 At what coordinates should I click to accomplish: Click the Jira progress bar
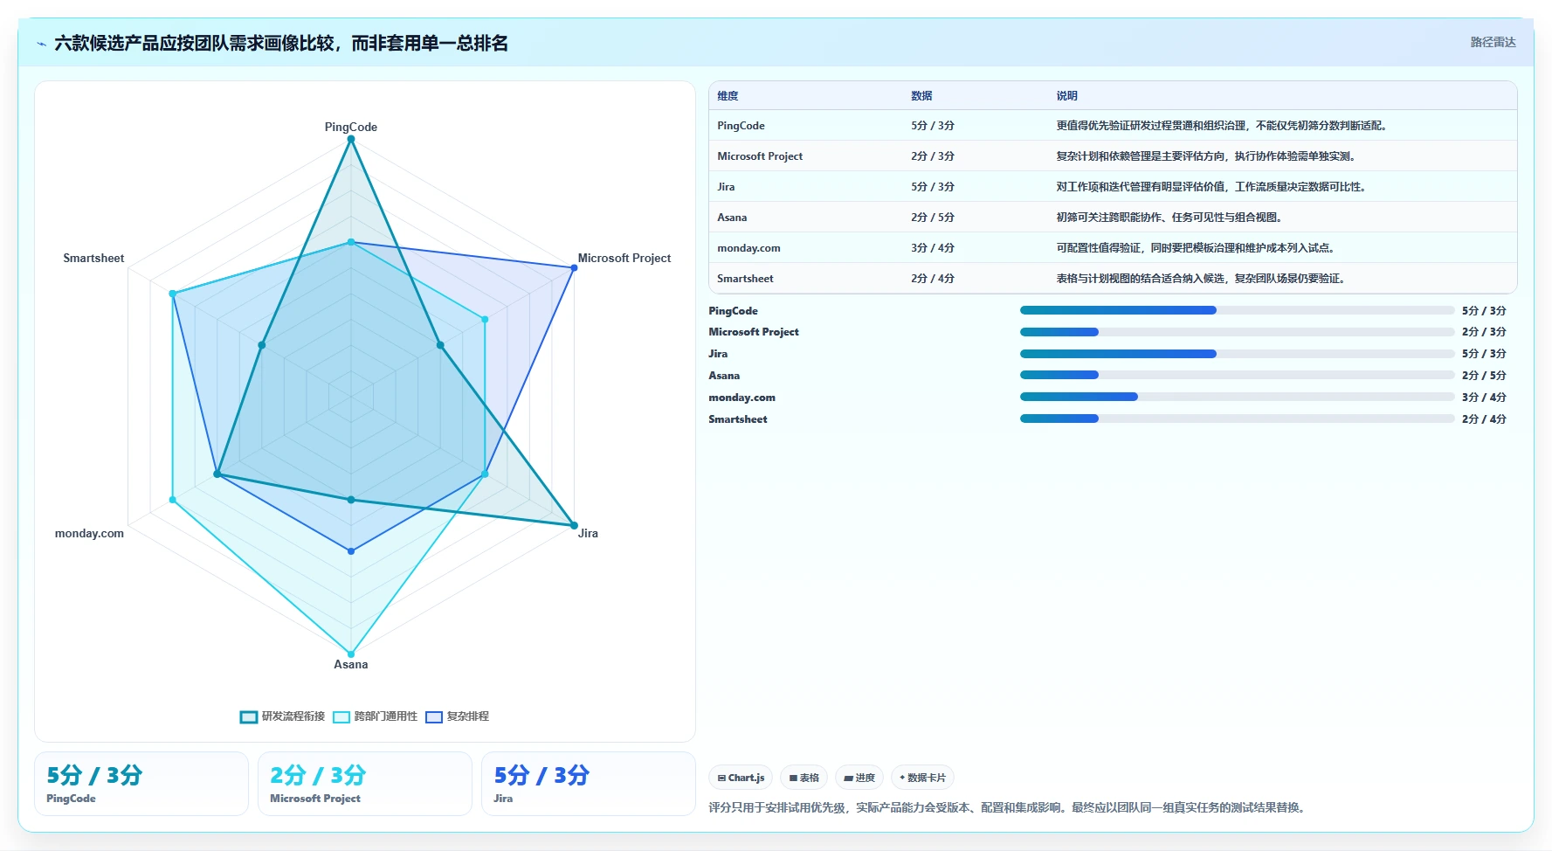click(x=1237, y=354)
